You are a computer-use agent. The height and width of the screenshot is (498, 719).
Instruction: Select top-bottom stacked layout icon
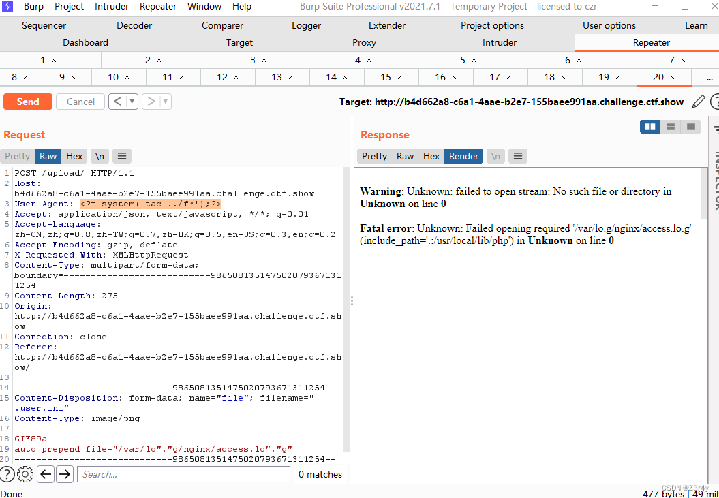[x=671, y=127]
